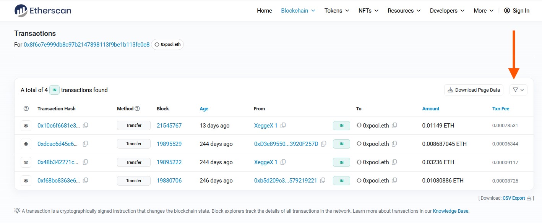Show quick view for transaction 0x48b342271c
The image size is (542, 223).
point(26,162)
